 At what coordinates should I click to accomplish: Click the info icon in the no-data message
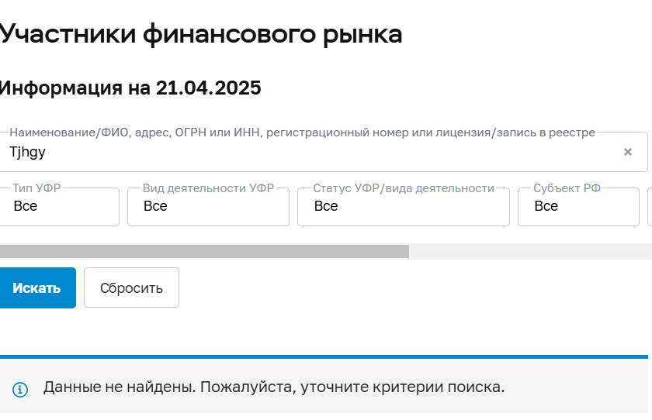click(20, 389)
